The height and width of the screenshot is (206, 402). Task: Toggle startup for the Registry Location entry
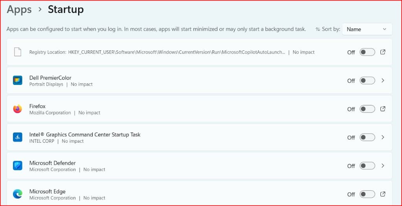(367, 52)
